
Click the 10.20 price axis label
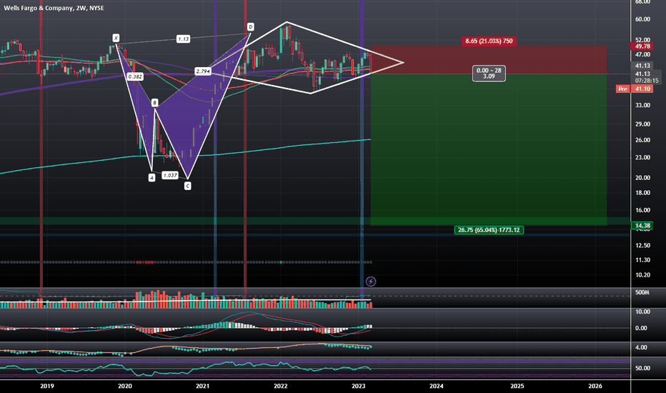[642, 275]
